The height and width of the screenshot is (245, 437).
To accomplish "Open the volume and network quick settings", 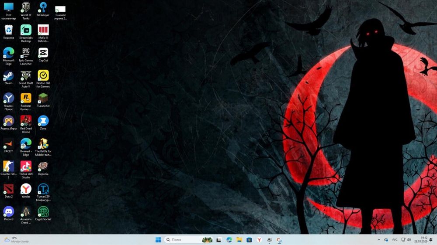I will pyautogui.click(x=406, y=240).
